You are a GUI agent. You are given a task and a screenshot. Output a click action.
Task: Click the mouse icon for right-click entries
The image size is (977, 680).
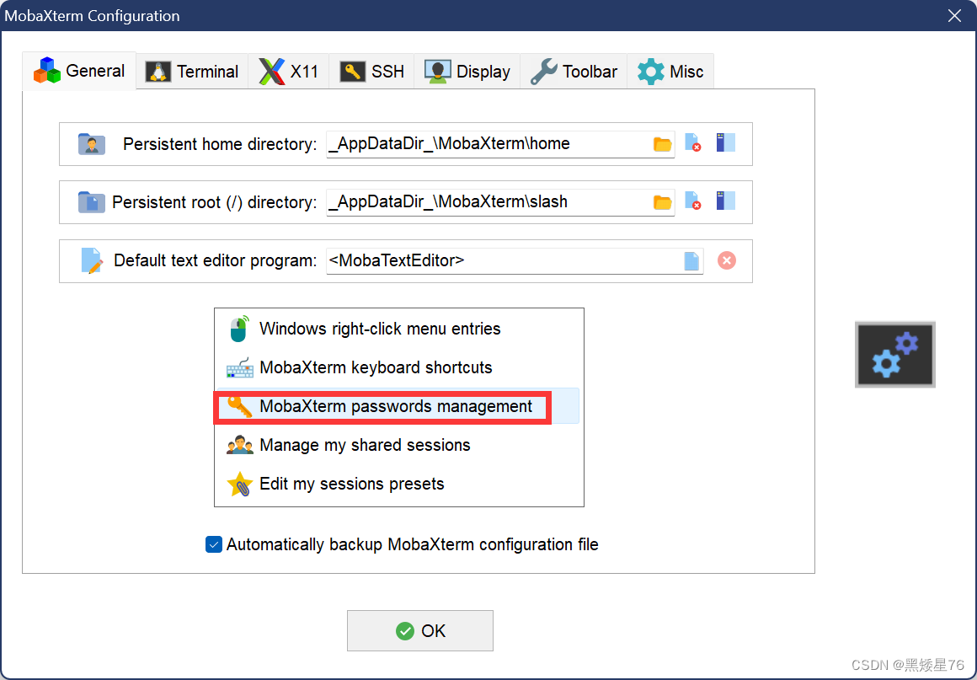[x=239, y=329]
